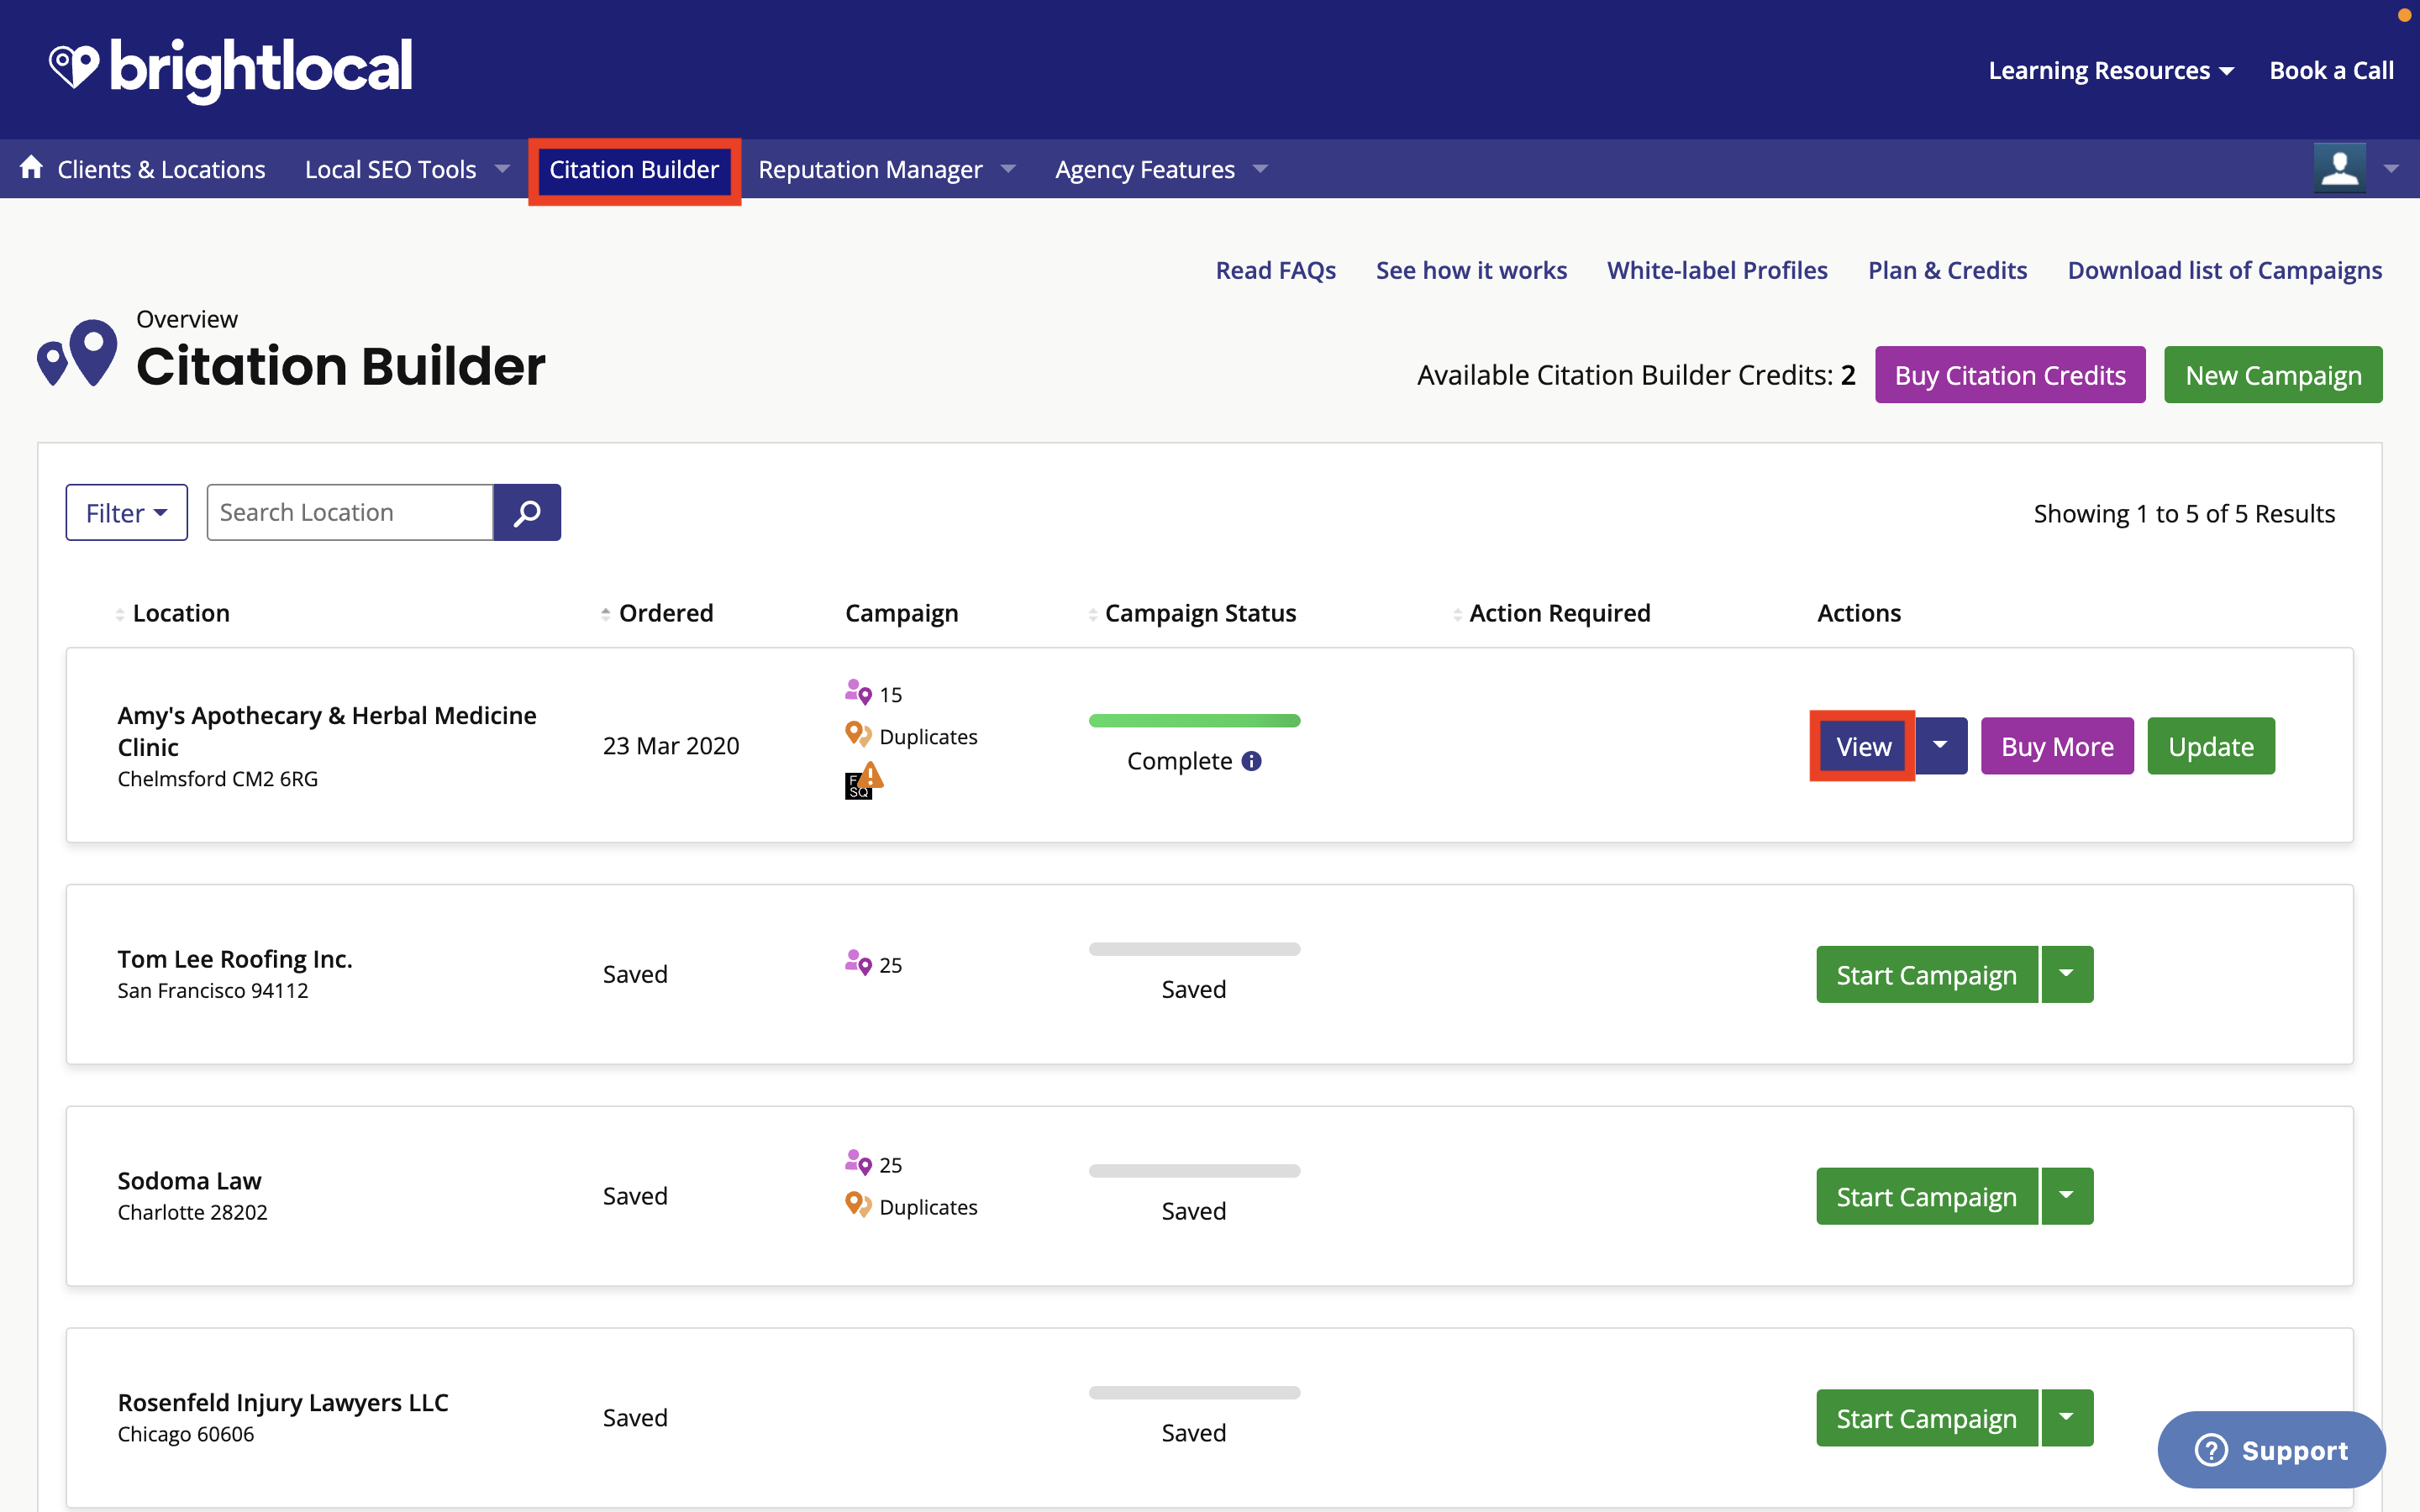
Task: Open the dropdown arrow beside View button
Action: (x=1940, y=746)
